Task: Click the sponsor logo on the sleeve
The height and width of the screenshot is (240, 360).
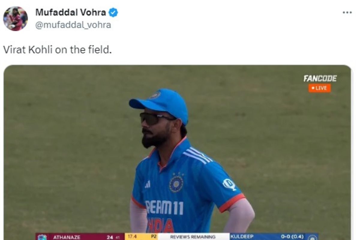Action: [x=229, y=184]
